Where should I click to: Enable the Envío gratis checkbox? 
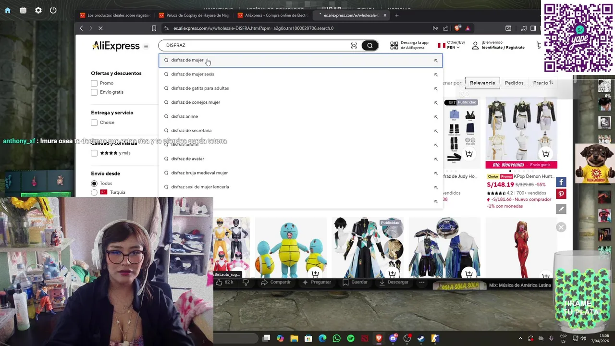tap(94, 92)
